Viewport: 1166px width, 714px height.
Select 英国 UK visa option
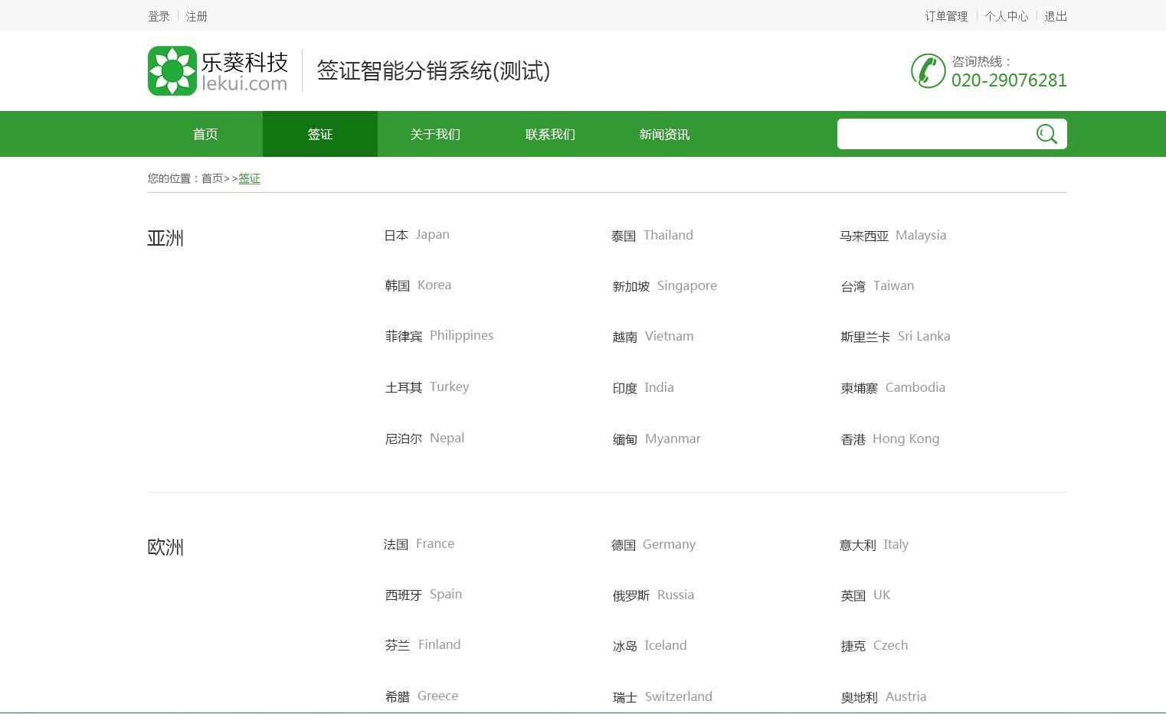coord(865,595)
